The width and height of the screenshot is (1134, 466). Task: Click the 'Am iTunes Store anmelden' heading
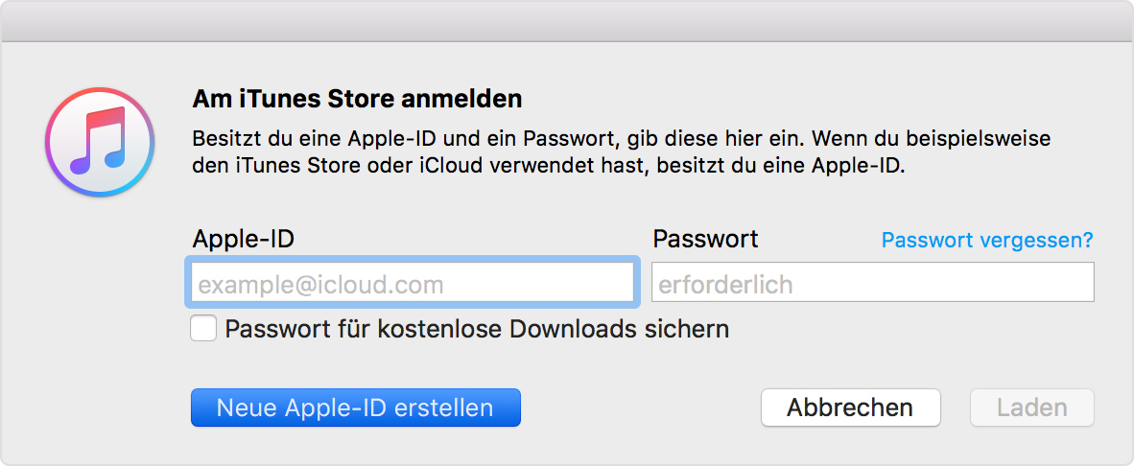click(357, 99)
